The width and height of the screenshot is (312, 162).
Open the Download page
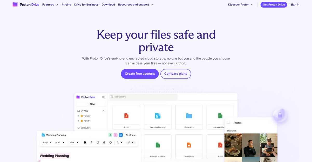point(108,5)
